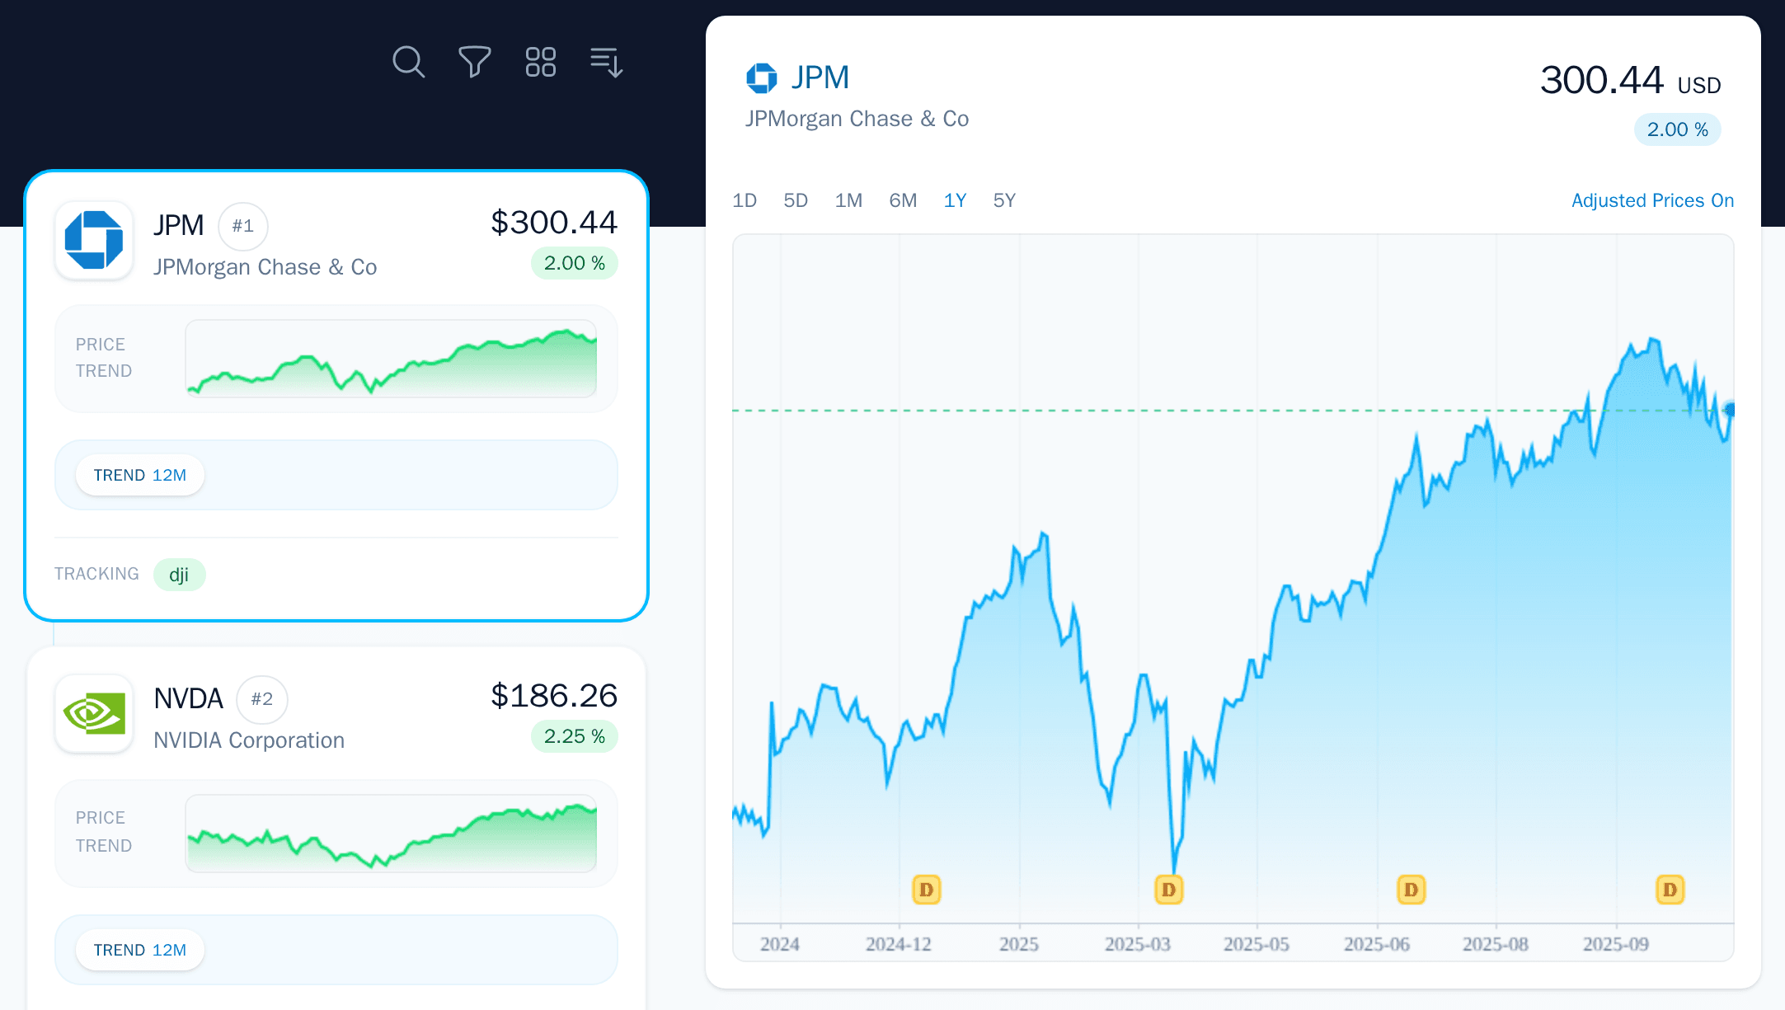
Task: Switch to grid layout view
Action: [541, 61]
